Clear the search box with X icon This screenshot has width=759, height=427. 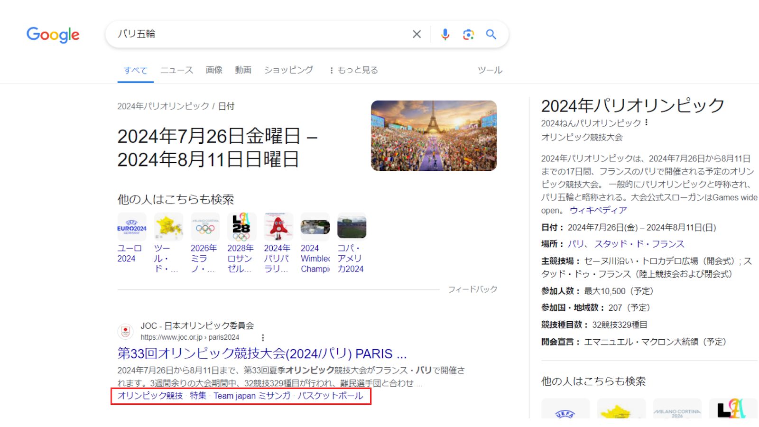tap(417, 34)
